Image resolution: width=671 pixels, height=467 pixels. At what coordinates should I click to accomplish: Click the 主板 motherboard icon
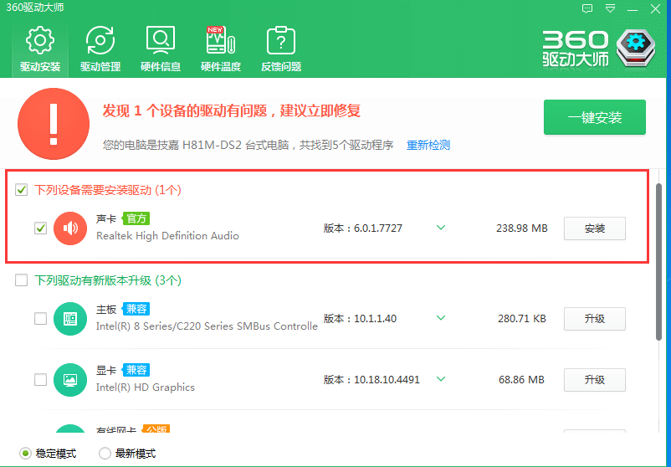[x=70, y=319]
